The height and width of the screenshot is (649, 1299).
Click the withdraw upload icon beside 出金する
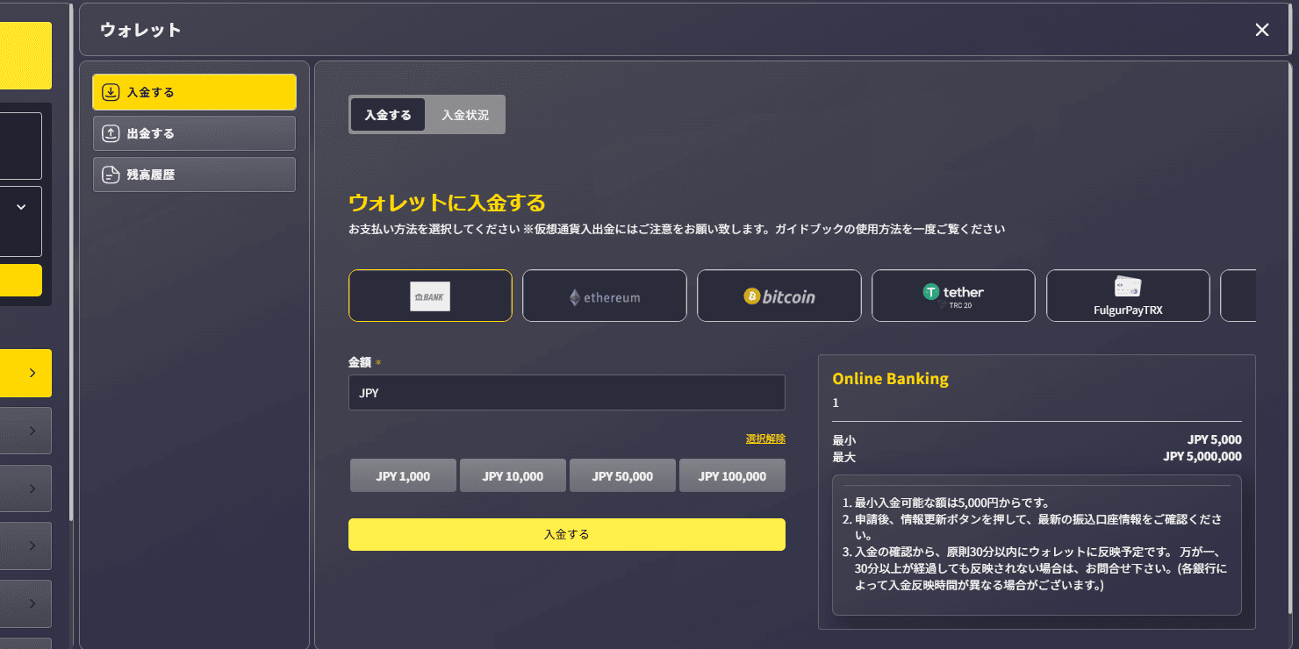111,133
